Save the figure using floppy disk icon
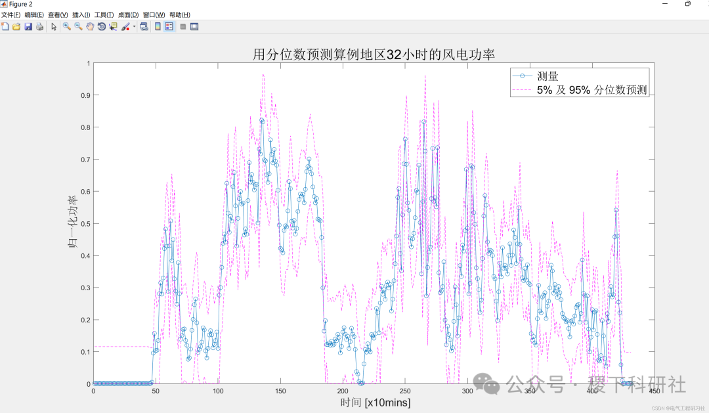709x413 pixels. pyautogui.click(x=28, y=27)
